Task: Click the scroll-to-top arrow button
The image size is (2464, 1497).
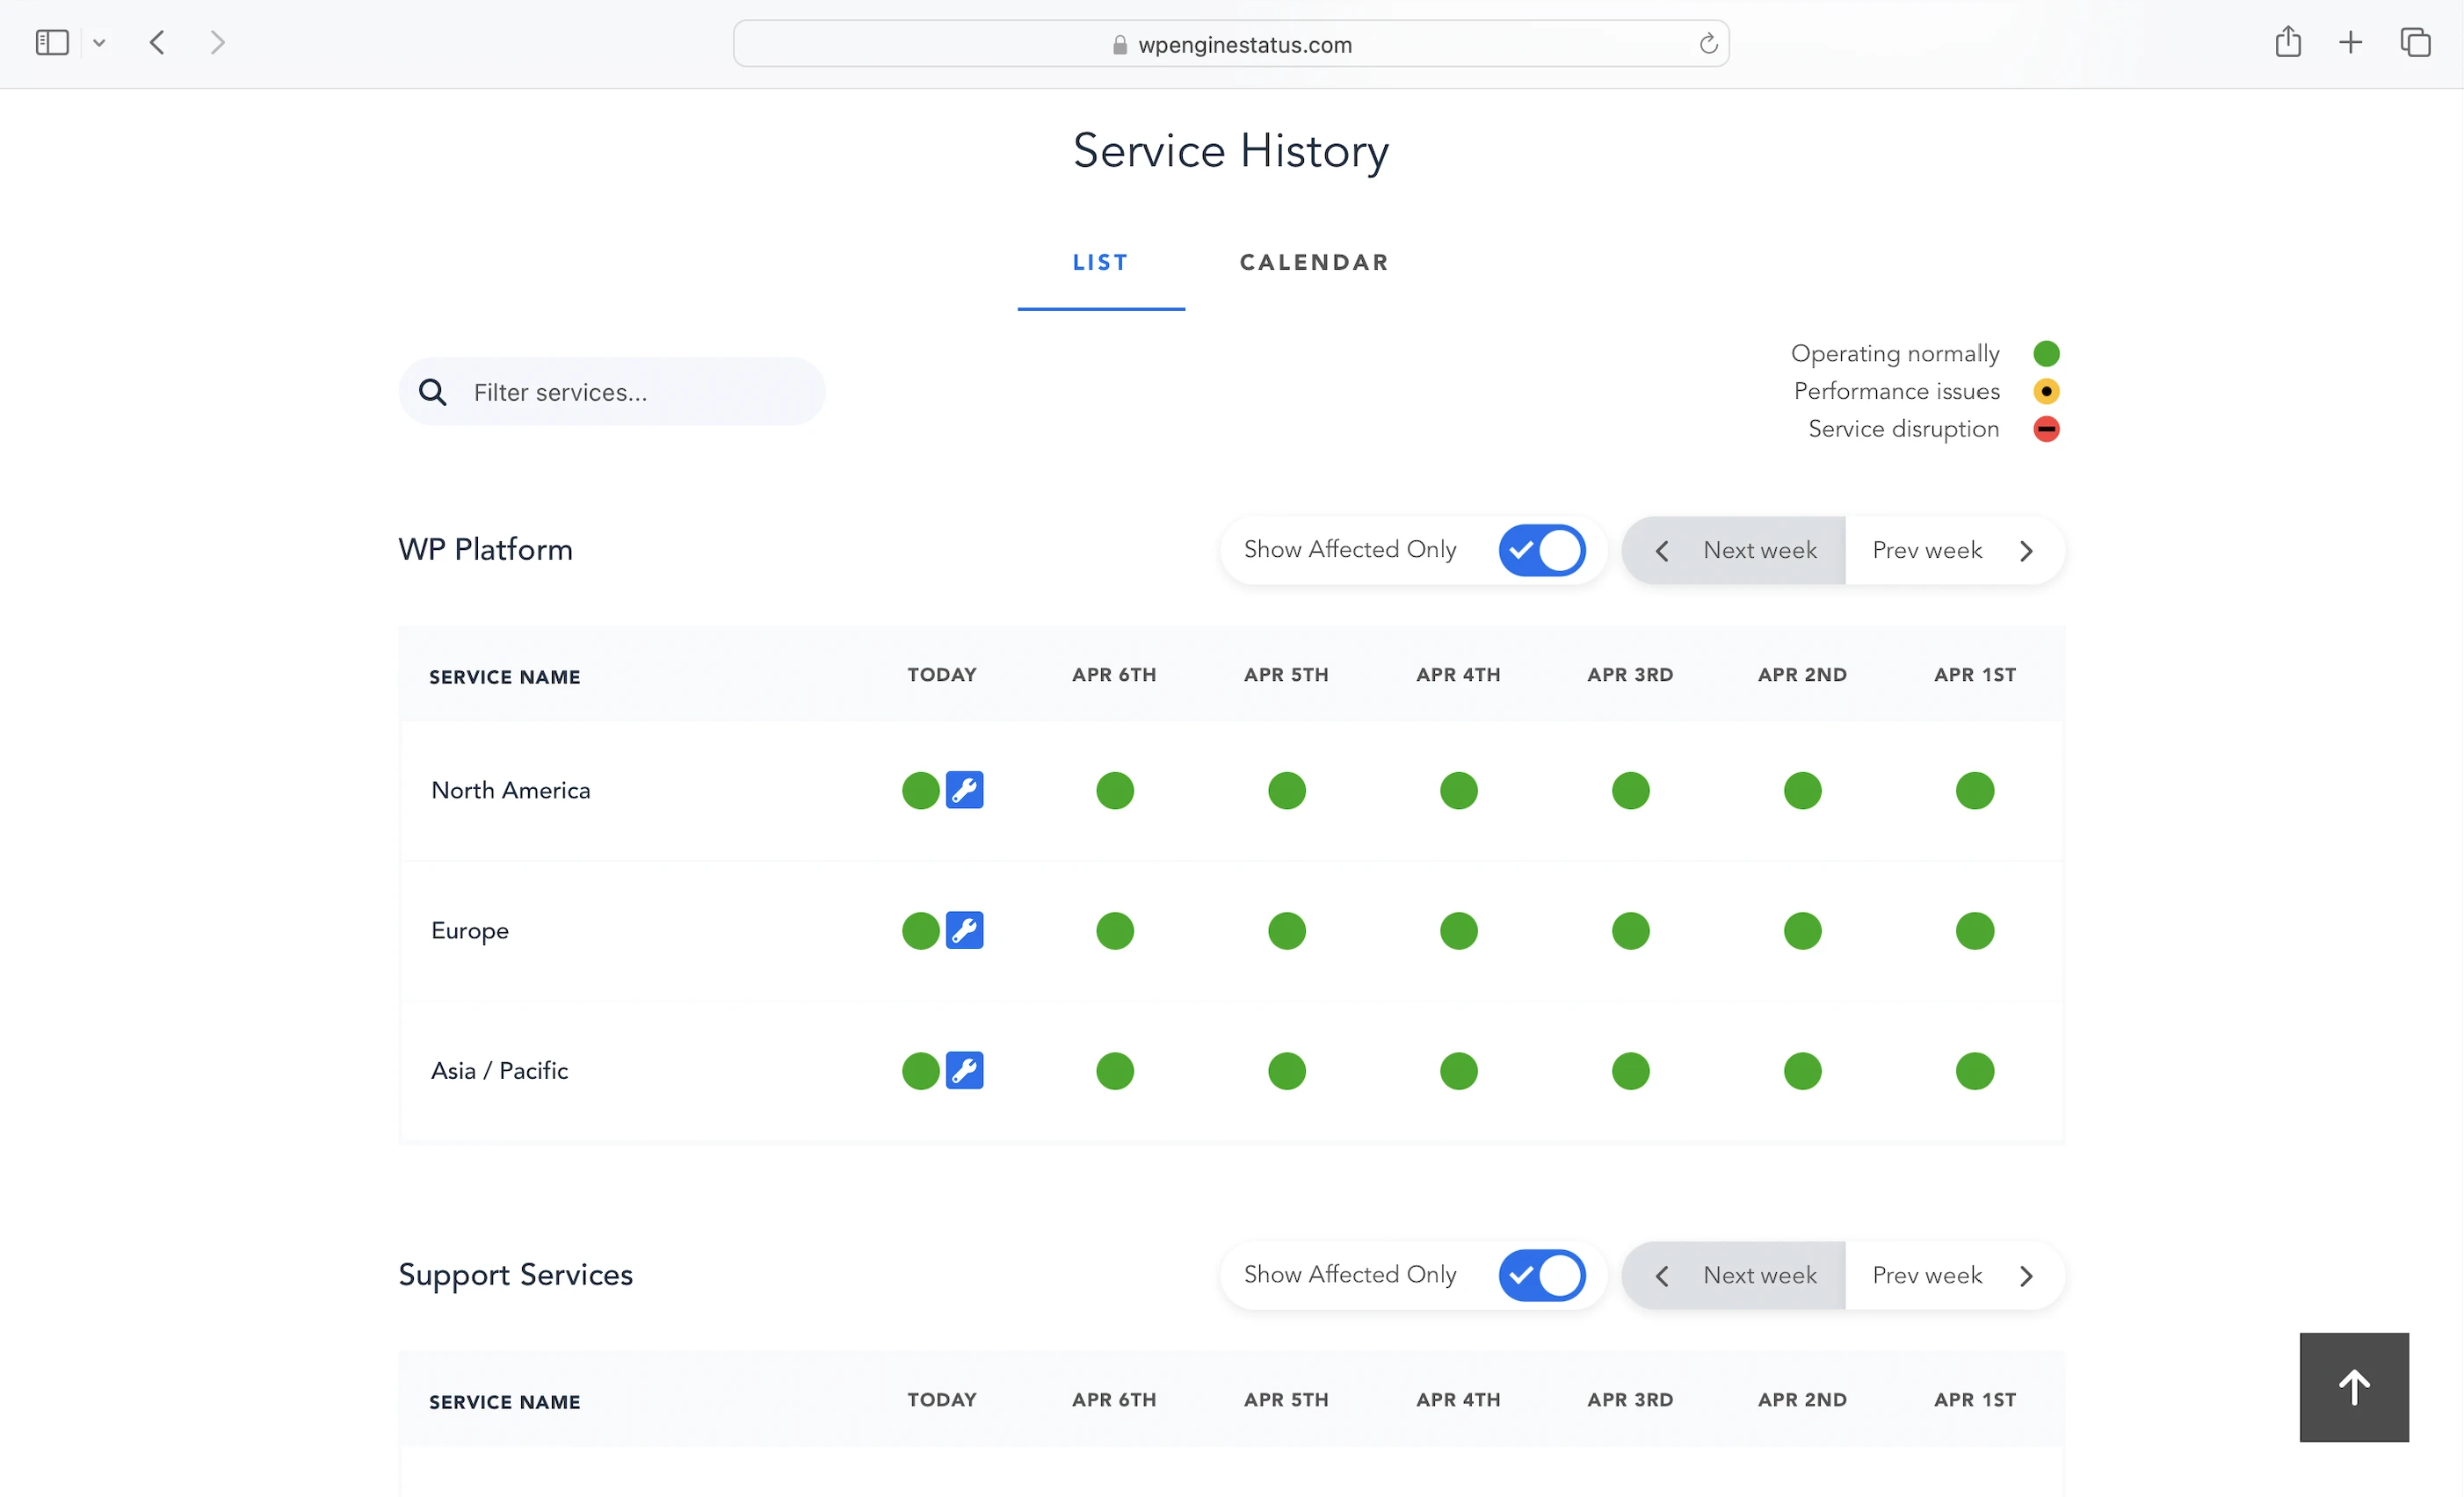Action: coord(2353,1386)
